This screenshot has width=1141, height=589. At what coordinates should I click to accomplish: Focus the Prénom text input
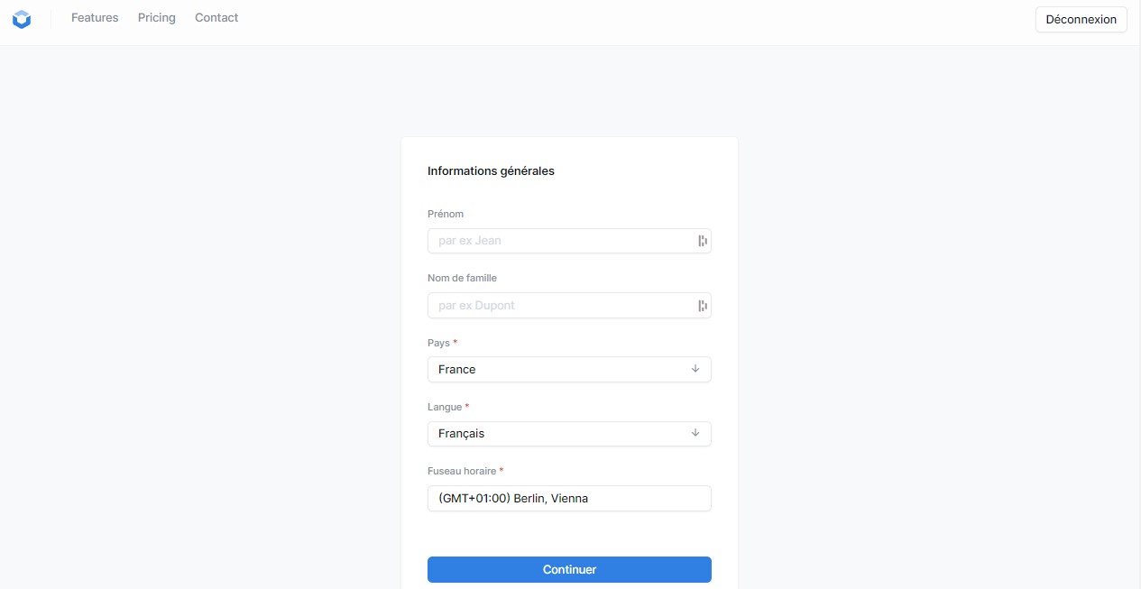[x=559, y=241]
